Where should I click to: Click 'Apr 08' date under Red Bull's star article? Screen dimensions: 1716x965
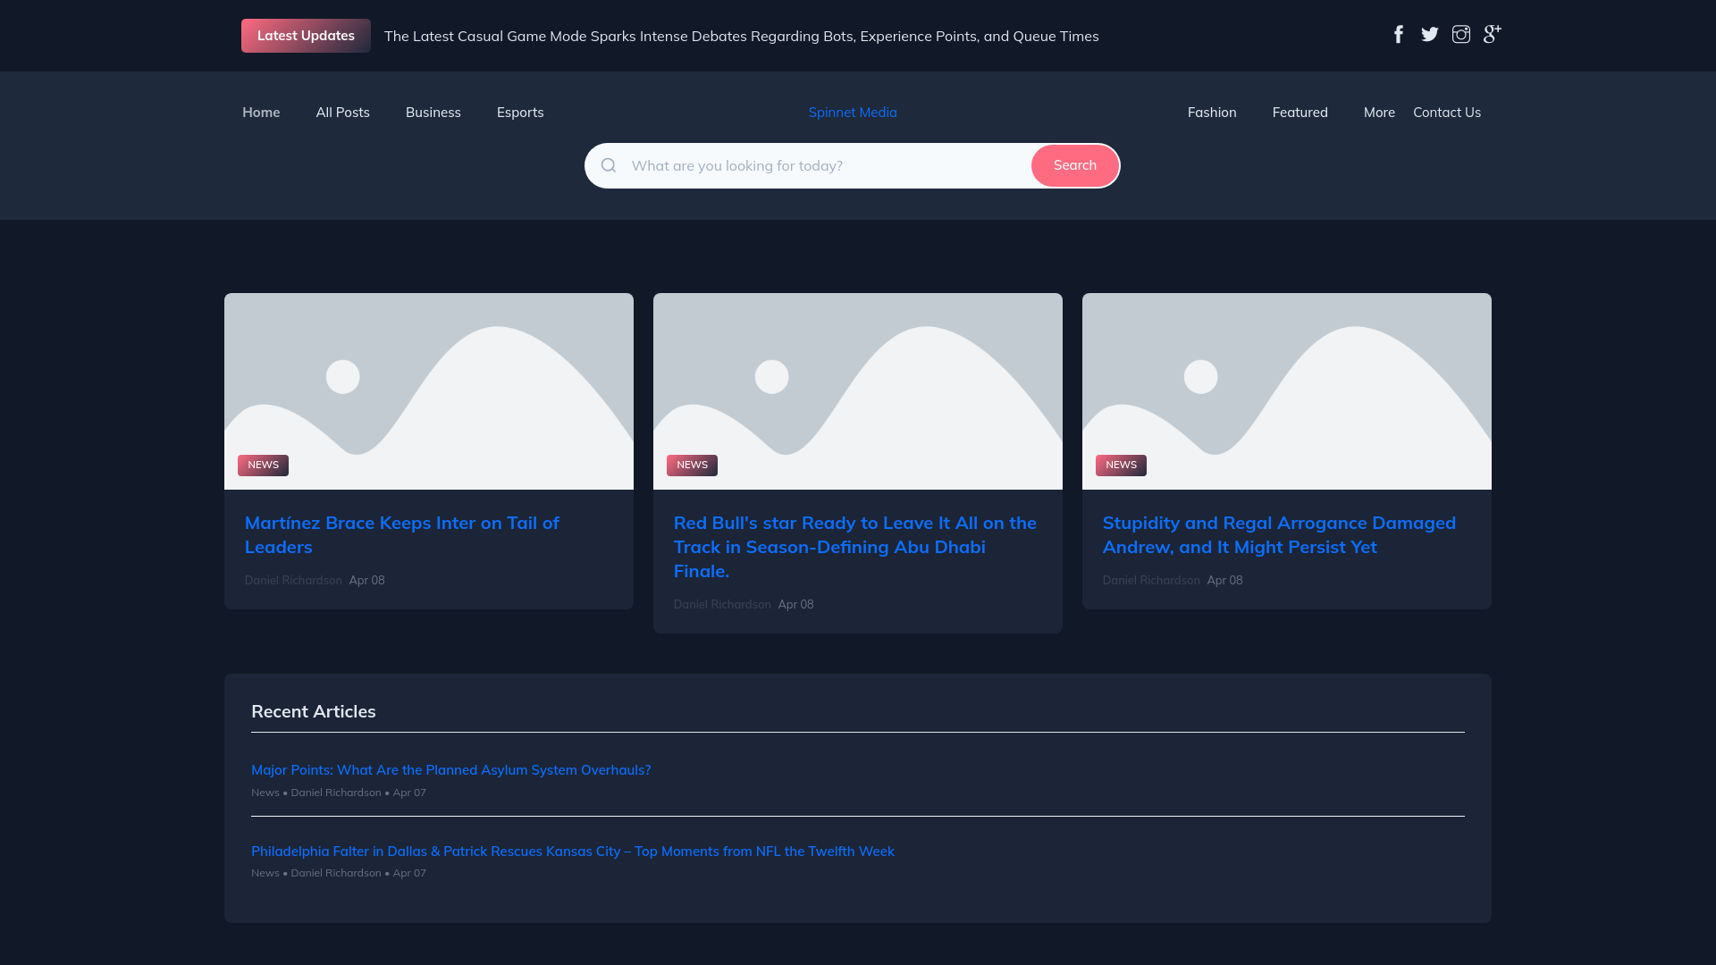pyautogui.click(x=795, y=605)
